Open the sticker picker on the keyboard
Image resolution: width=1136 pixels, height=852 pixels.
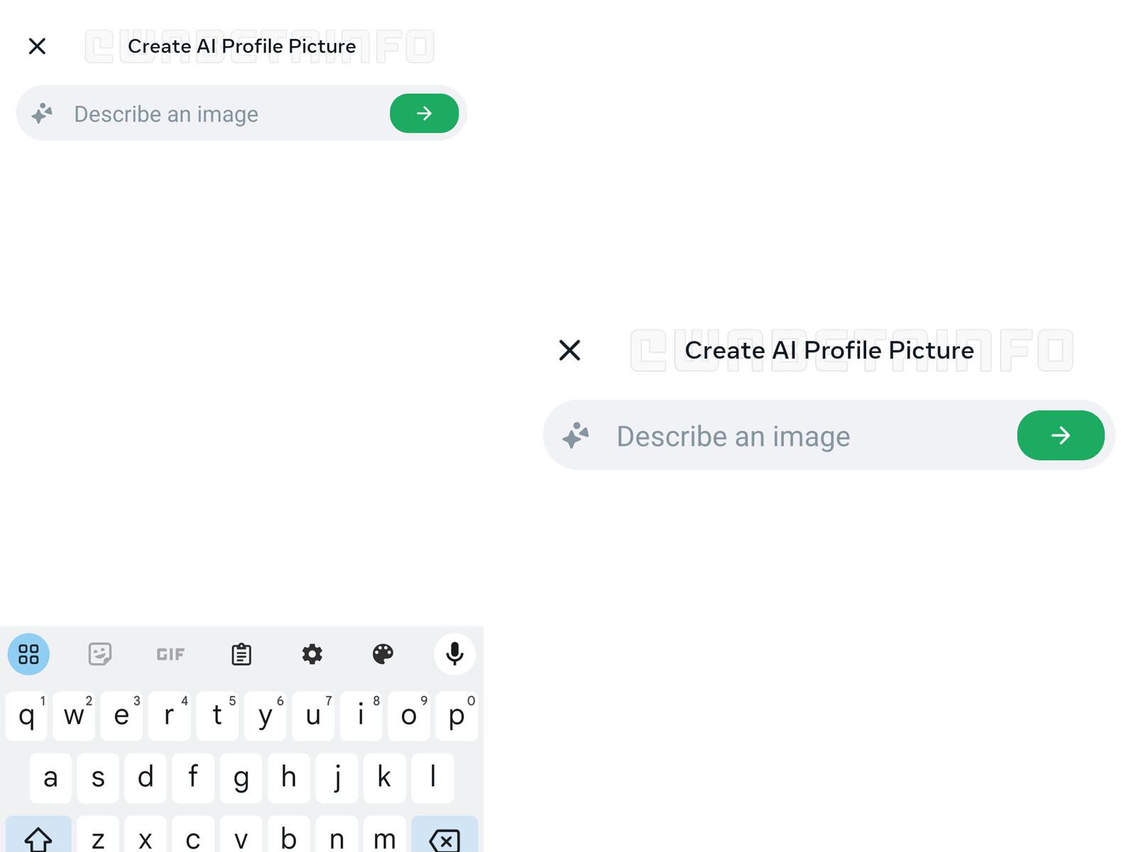point(99,654)
